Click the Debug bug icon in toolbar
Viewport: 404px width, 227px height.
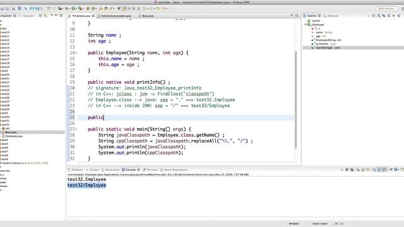pyautogui.click(x=66, y=8)
